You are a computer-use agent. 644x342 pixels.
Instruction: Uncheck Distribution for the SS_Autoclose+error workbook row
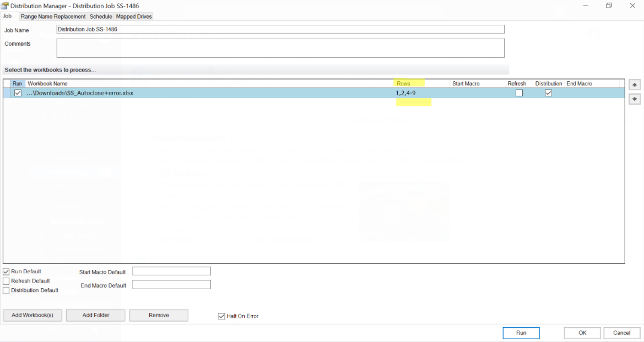click(548, 92)
